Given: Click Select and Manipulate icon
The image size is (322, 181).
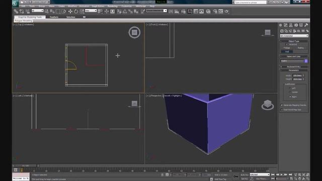Looking at the screenshot, I should point(107,11).
